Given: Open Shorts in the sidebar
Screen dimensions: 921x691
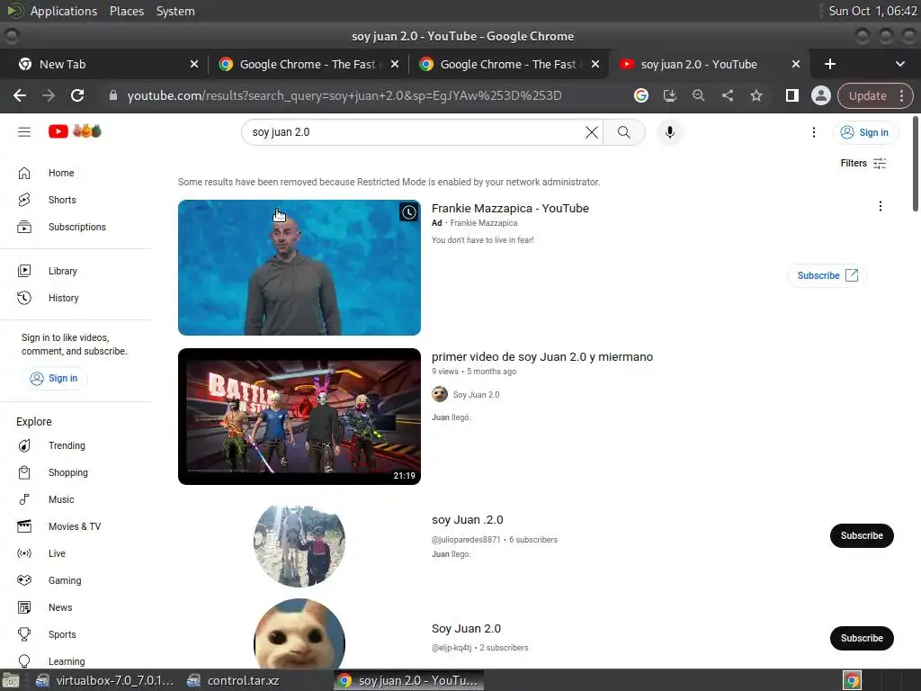Looking at the screenshot, I should point(62,200).
